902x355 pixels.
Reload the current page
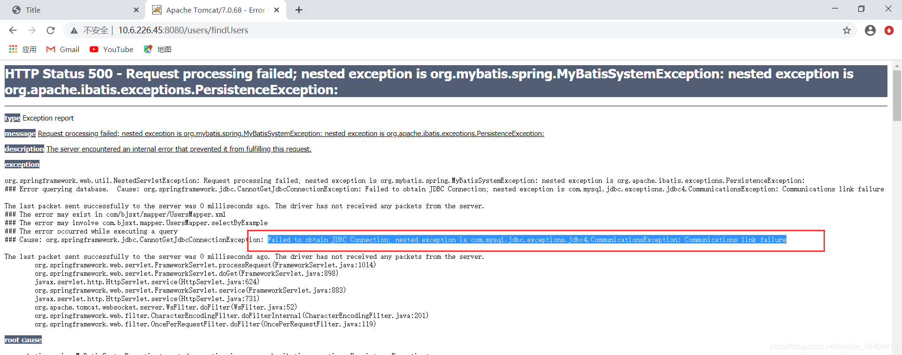coord(51,30)
